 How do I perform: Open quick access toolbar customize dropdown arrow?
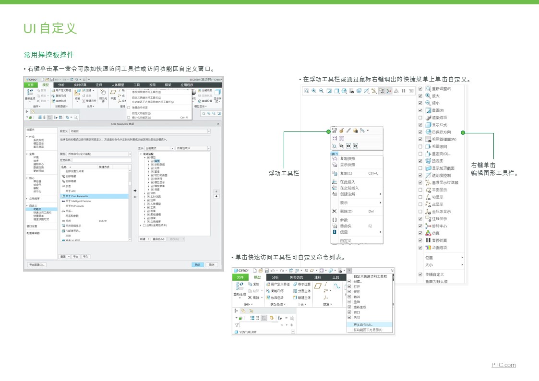pyautogui.click(x=349, y=271)
